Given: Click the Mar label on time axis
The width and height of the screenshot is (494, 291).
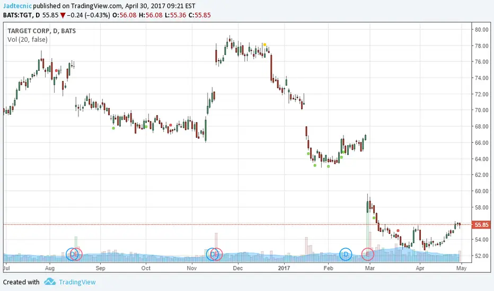Looking at the screenshot, I should [370, 268].
